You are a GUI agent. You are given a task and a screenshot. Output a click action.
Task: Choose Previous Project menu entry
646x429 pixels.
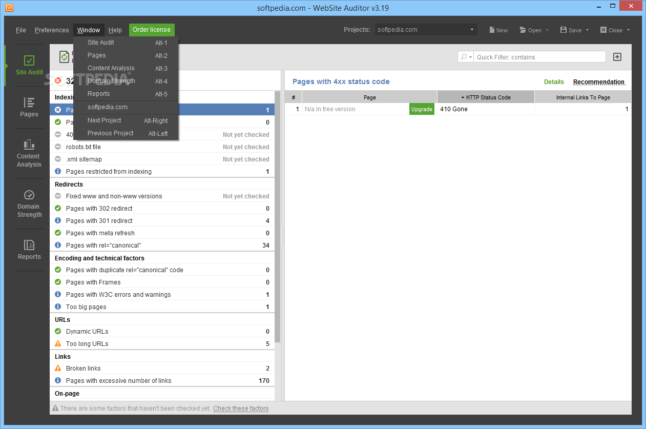[126, 133]
